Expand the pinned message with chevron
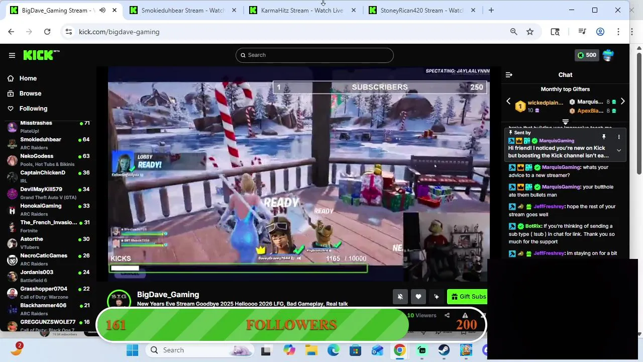This screenshot has width=643, height=362. [619, 150]
